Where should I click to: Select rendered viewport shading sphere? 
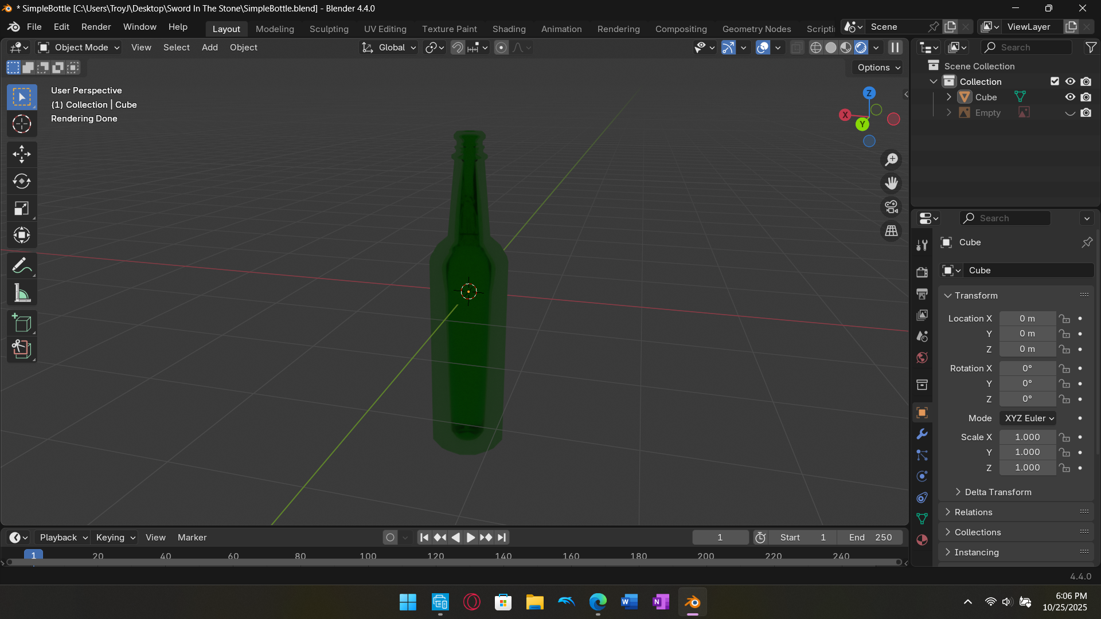point(861,48)
